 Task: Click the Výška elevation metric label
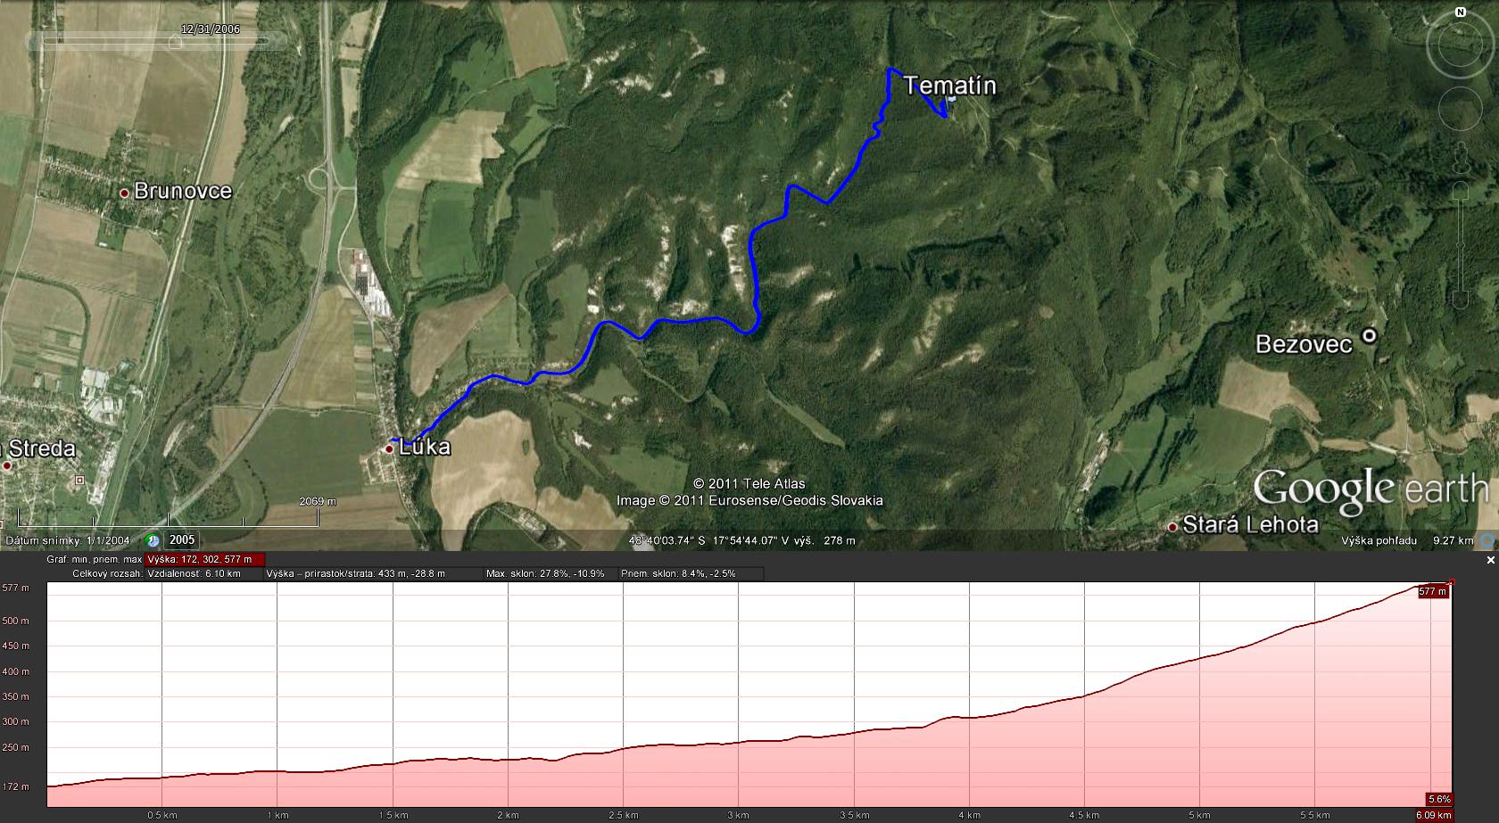(x=204, y=559)
